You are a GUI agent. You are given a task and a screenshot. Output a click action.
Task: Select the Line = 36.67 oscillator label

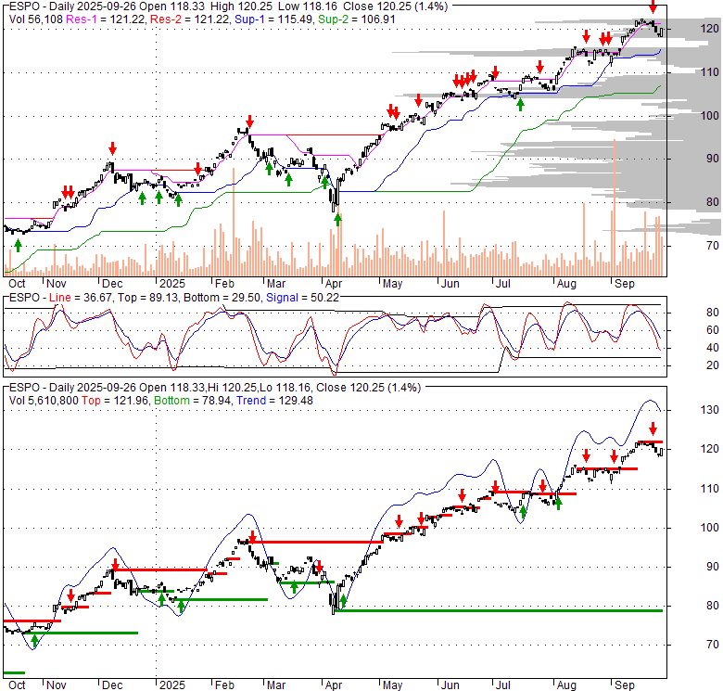pyautogui.click(x=81, y=298)
